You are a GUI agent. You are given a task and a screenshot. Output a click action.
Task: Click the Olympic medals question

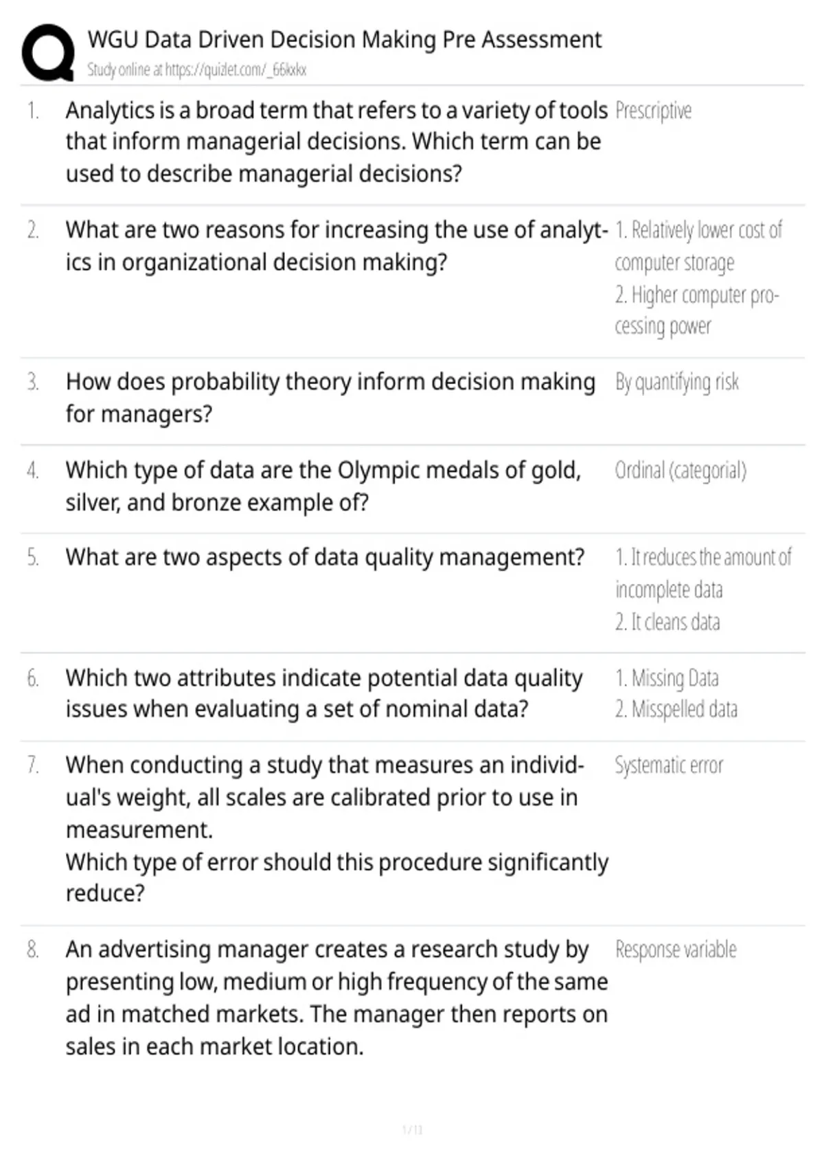[323, 486]
